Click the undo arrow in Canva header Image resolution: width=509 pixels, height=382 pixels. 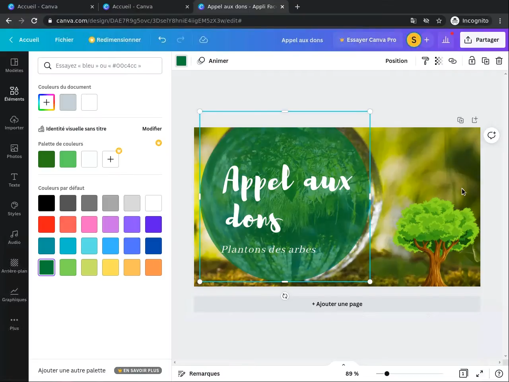click(162, 40)
